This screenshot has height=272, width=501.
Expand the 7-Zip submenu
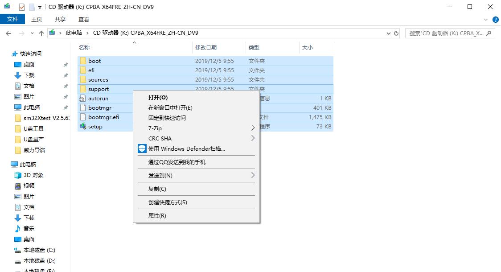click(x=196, y=128)
